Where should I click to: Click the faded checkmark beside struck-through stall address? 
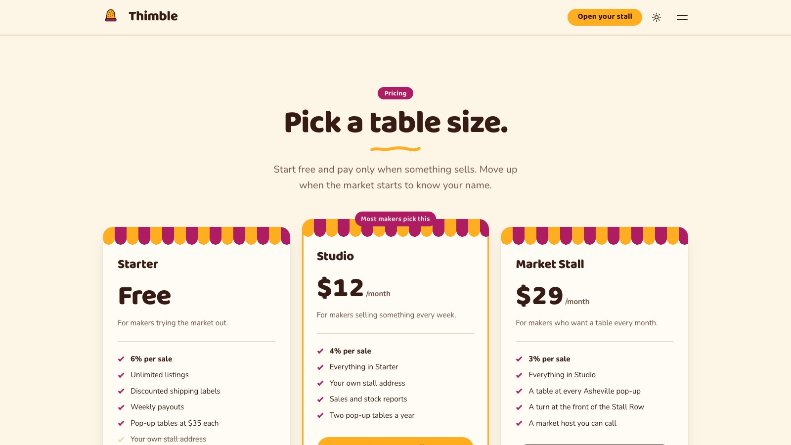[x=121, y=439]
